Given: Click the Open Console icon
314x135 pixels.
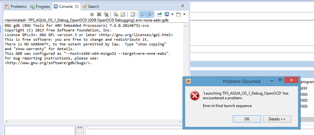Looking at the screenshot, I should click(179, 14).
